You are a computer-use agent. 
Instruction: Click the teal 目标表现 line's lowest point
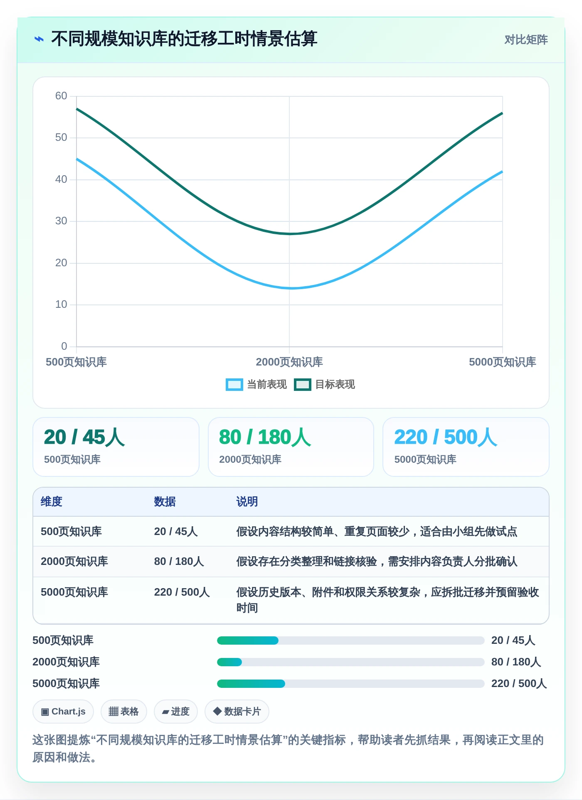[x=290, y=234]
